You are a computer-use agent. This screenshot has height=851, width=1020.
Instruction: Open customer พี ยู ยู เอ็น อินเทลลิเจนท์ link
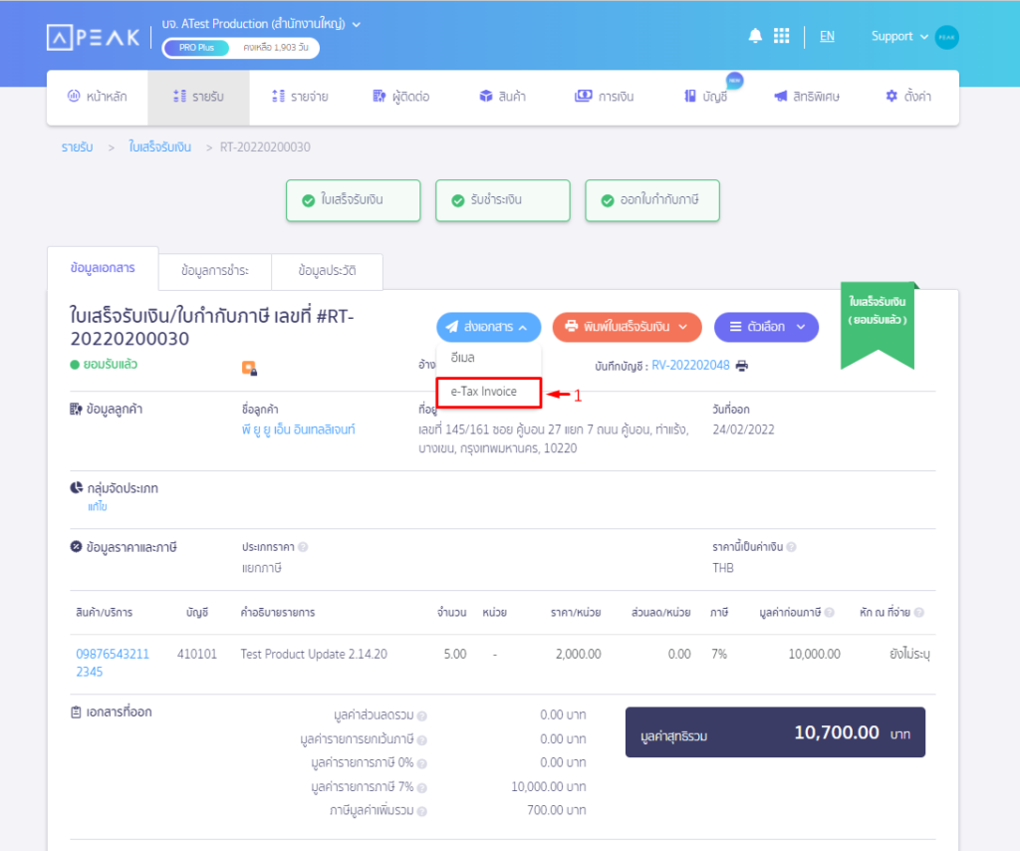[x=299, y=430]
